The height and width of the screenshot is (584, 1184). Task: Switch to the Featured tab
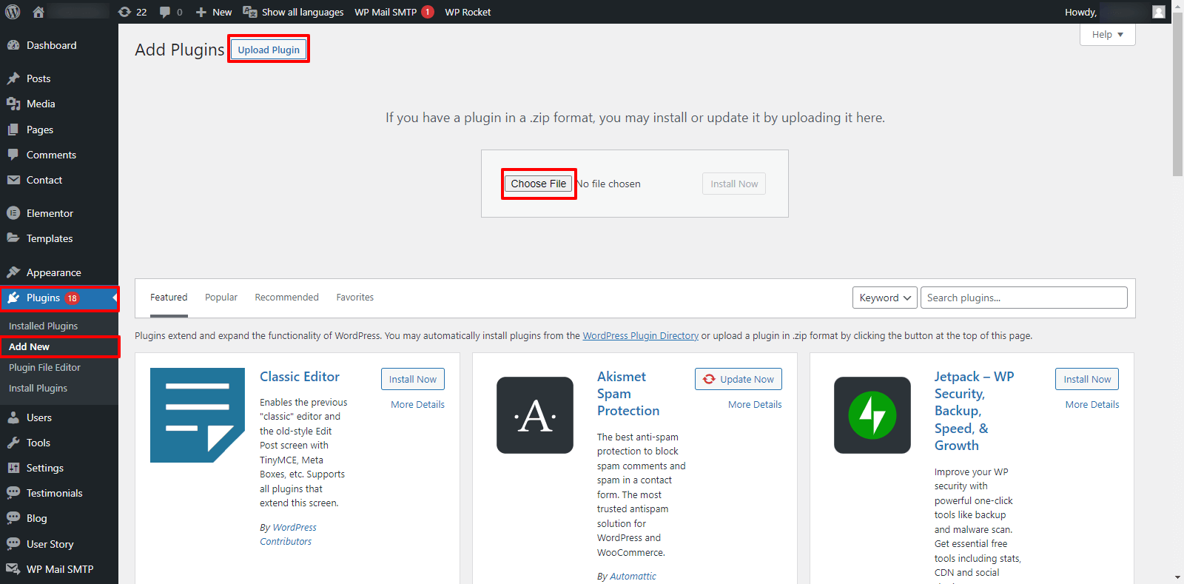tap(169, 298)
